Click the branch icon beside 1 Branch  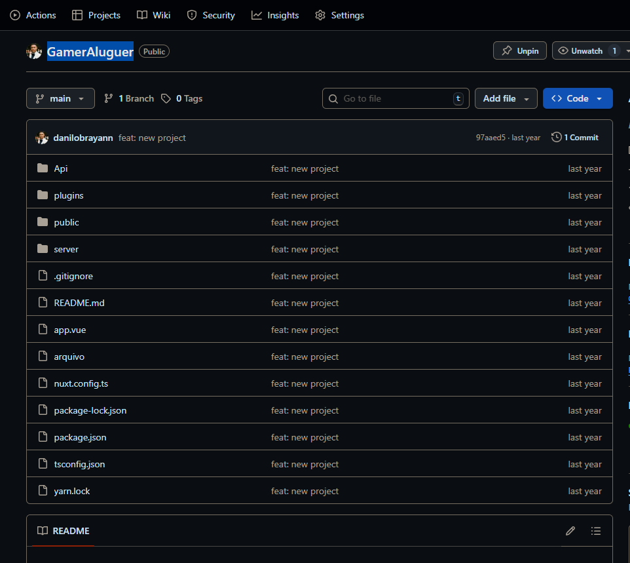[109, 98]
